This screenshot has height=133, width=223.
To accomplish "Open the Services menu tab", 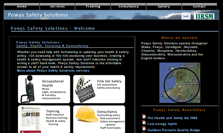I will (57, 7).
